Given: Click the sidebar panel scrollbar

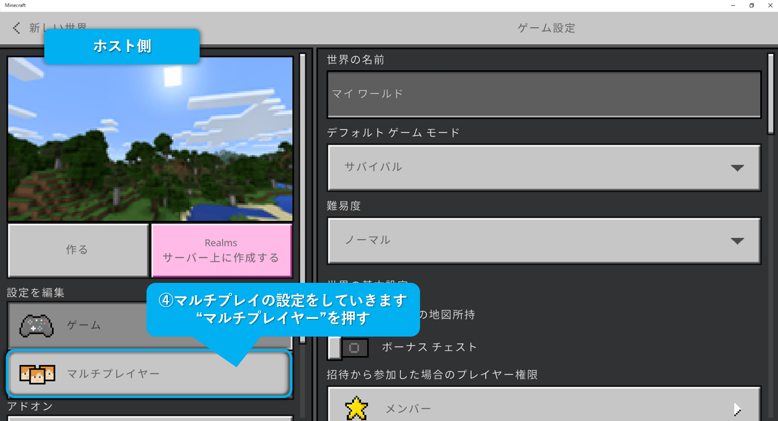Looking at the screenshot, I should 302,198.
